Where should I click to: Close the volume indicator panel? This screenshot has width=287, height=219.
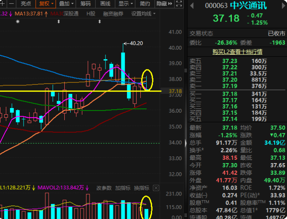(x=156, y=188)
